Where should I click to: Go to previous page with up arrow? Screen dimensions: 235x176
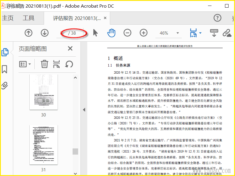pyautogui.click(x=28, y=33)
